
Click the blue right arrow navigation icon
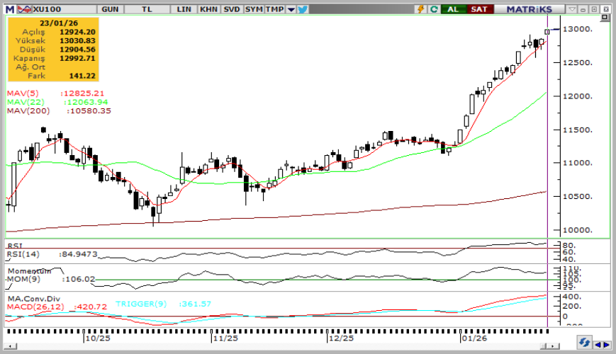coord(607,344)
